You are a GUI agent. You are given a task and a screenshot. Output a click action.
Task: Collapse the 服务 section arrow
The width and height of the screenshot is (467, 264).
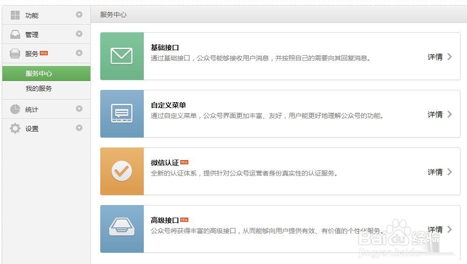coord(79,53)
